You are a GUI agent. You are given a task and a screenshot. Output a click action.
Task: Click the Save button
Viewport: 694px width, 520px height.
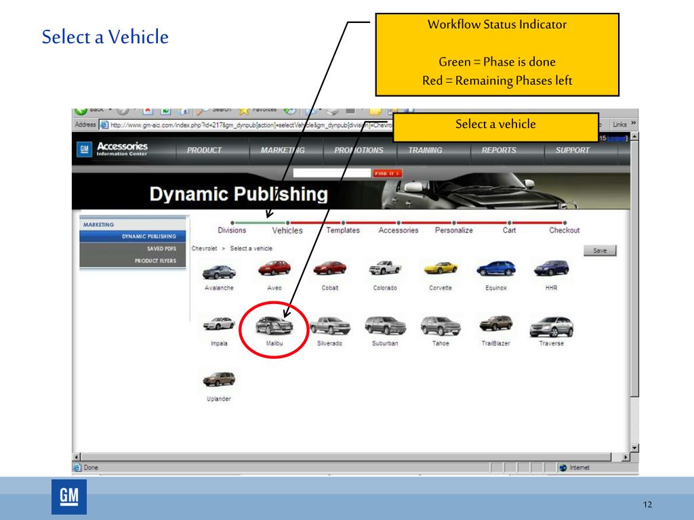click(600, 251)
